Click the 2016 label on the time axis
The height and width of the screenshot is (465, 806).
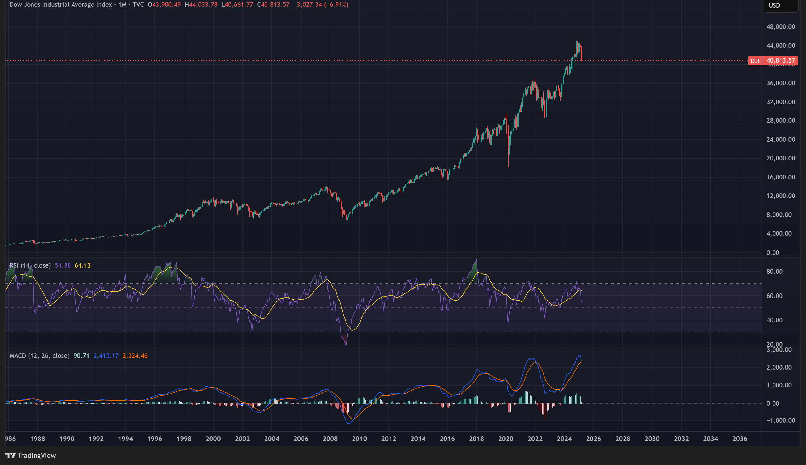[447, 439]
